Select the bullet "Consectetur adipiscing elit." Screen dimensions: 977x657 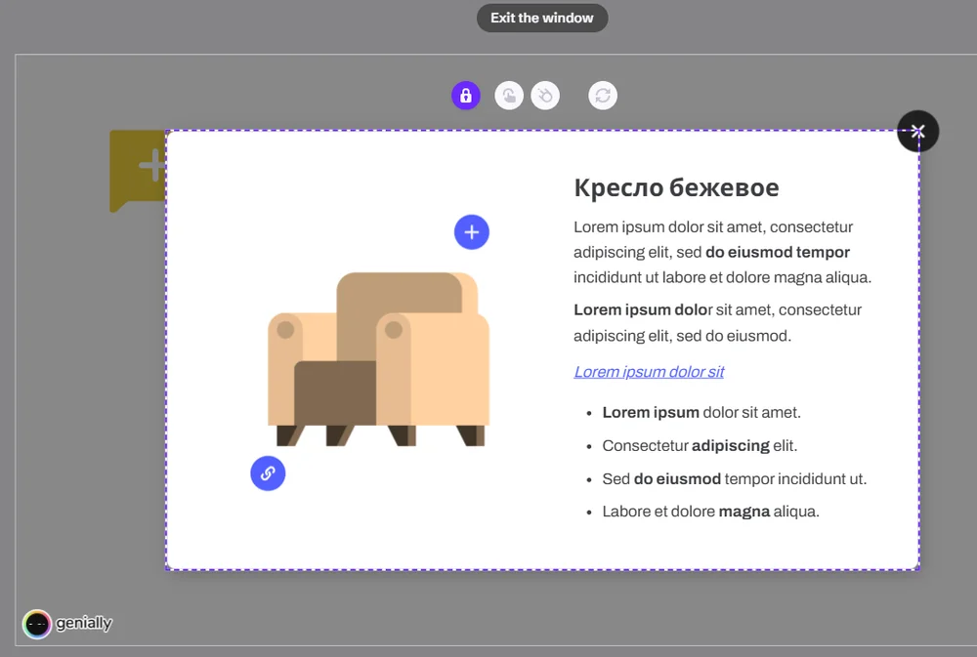(700, 446)
